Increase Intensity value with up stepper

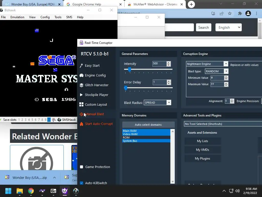pyautogui.click(x=169, y=63)
